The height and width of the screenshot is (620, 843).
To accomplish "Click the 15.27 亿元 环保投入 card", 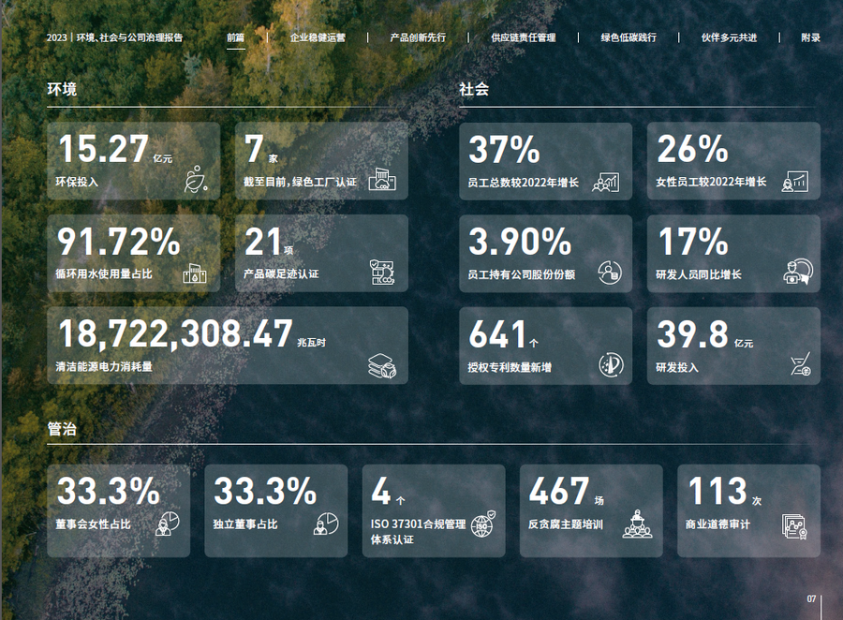I will pos(133,160).
